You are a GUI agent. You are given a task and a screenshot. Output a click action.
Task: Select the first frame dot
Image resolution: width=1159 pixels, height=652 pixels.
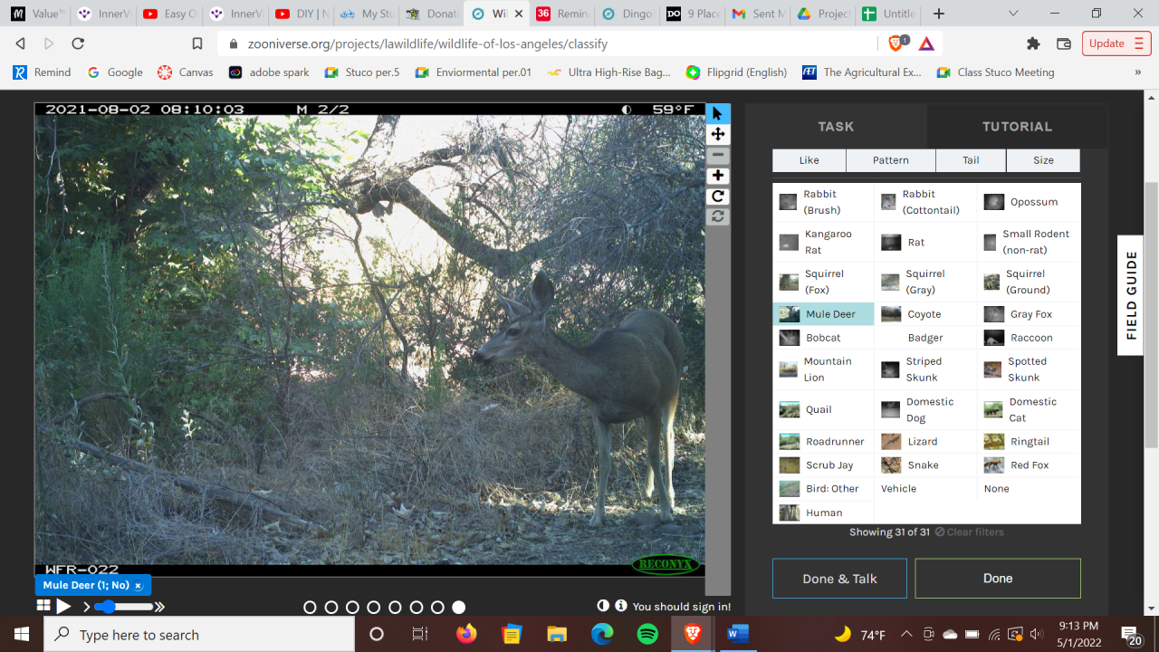pyautogui.click(x=310, y=607)
